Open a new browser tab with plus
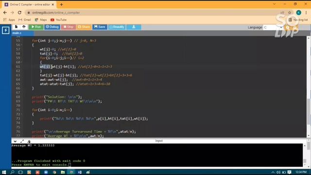Screen dimensions: 311x175 pos(61,4)
